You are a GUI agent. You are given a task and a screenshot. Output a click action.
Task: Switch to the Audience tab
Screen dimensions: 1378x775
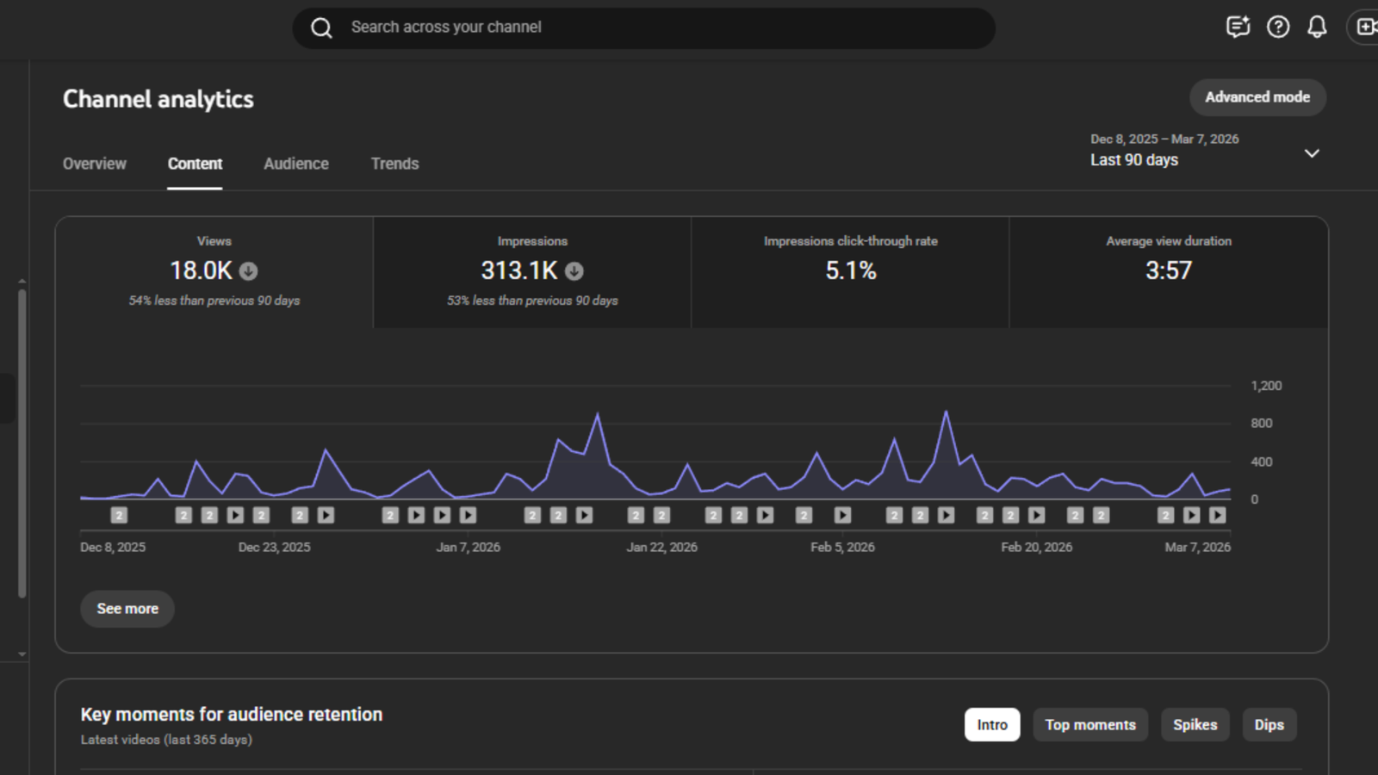point(296,164)
